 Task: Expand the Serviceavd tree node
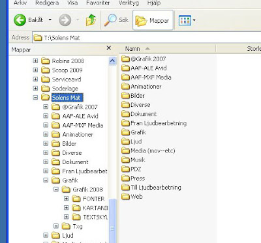pos(35,79)
